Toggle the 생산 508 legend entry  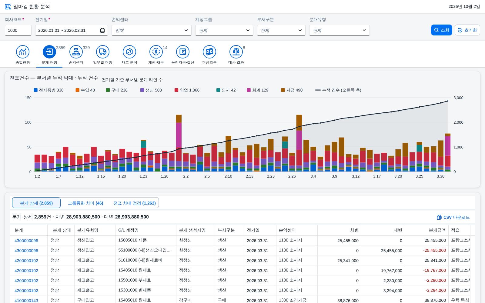click(151, 90)
